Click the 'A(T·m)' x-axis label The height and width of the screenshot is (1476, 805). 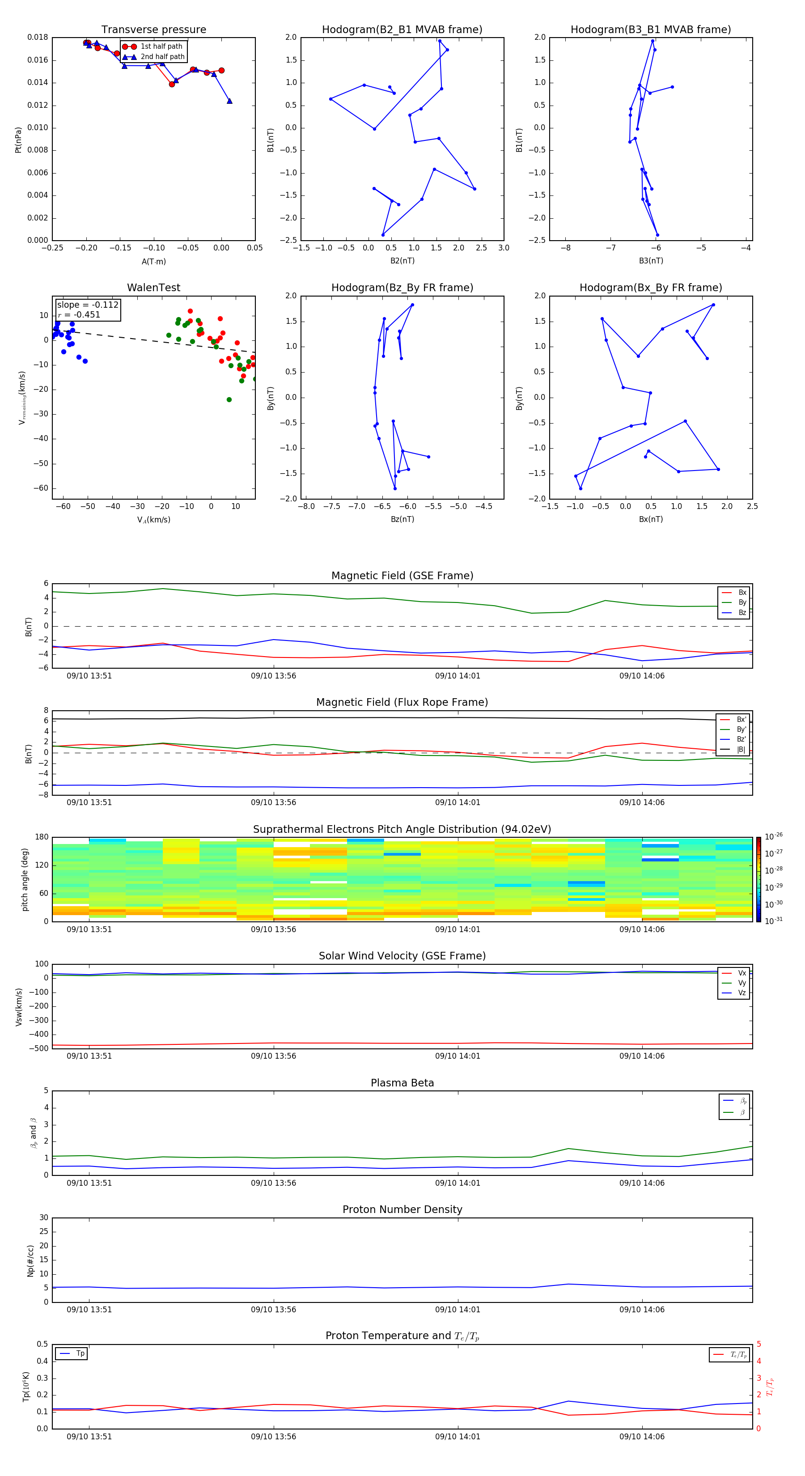(153, 262)
